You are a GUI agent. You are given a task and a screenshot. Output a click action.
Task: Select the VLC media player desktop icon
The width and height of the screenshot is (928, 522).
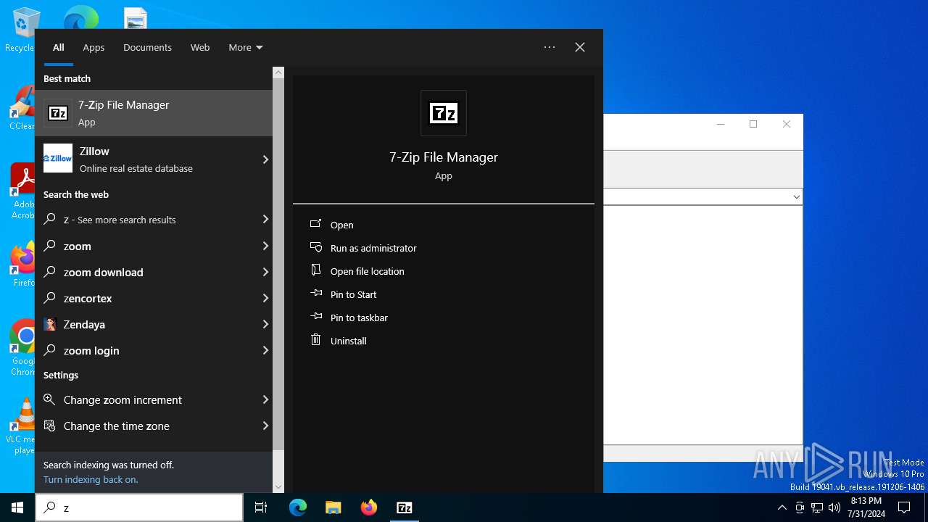click(22, 426)
